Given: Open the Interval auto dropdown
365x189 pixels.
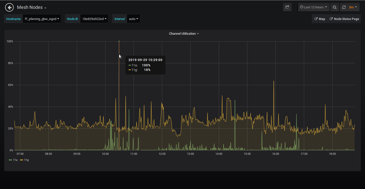Looking at the screenshot, I should pyautogui.click(x=134, y=19).
